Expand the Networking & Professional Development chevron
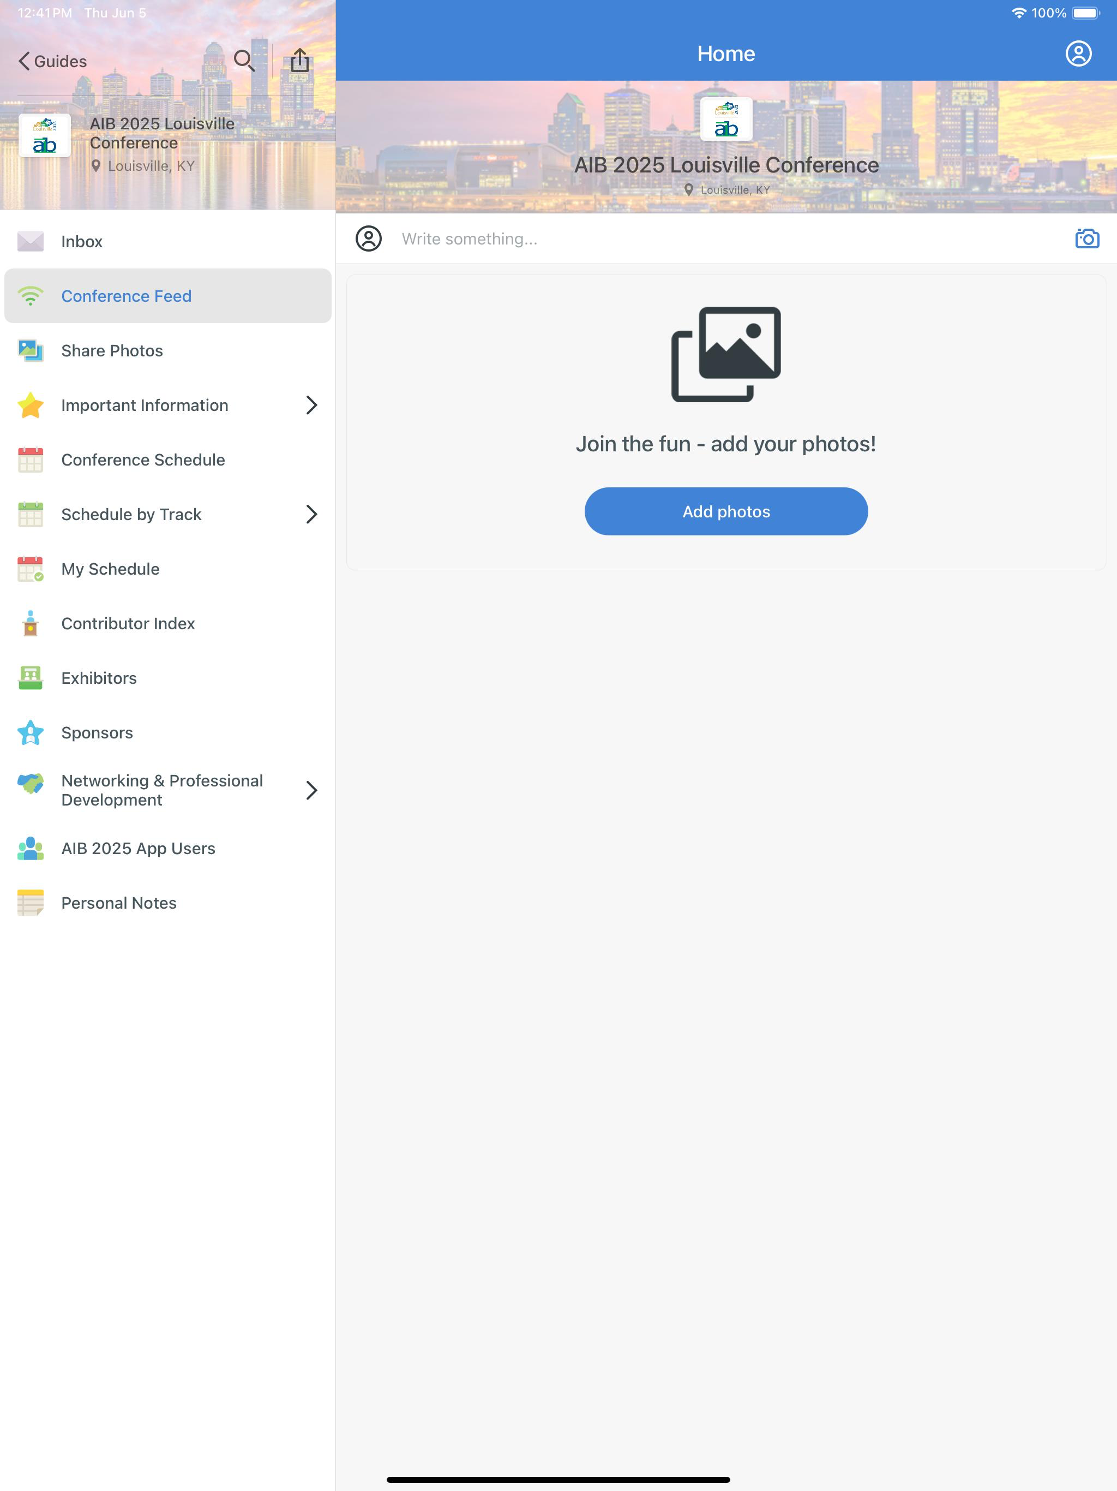Image resolution: width=1117 pixels, height=1491 pixels. (311, 790)
